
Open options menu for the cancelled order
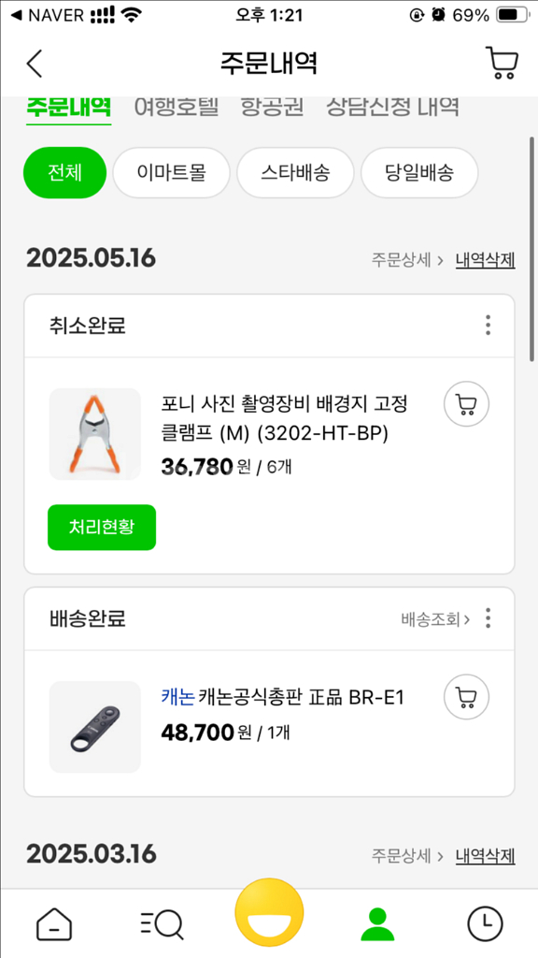tap(488, 325)
